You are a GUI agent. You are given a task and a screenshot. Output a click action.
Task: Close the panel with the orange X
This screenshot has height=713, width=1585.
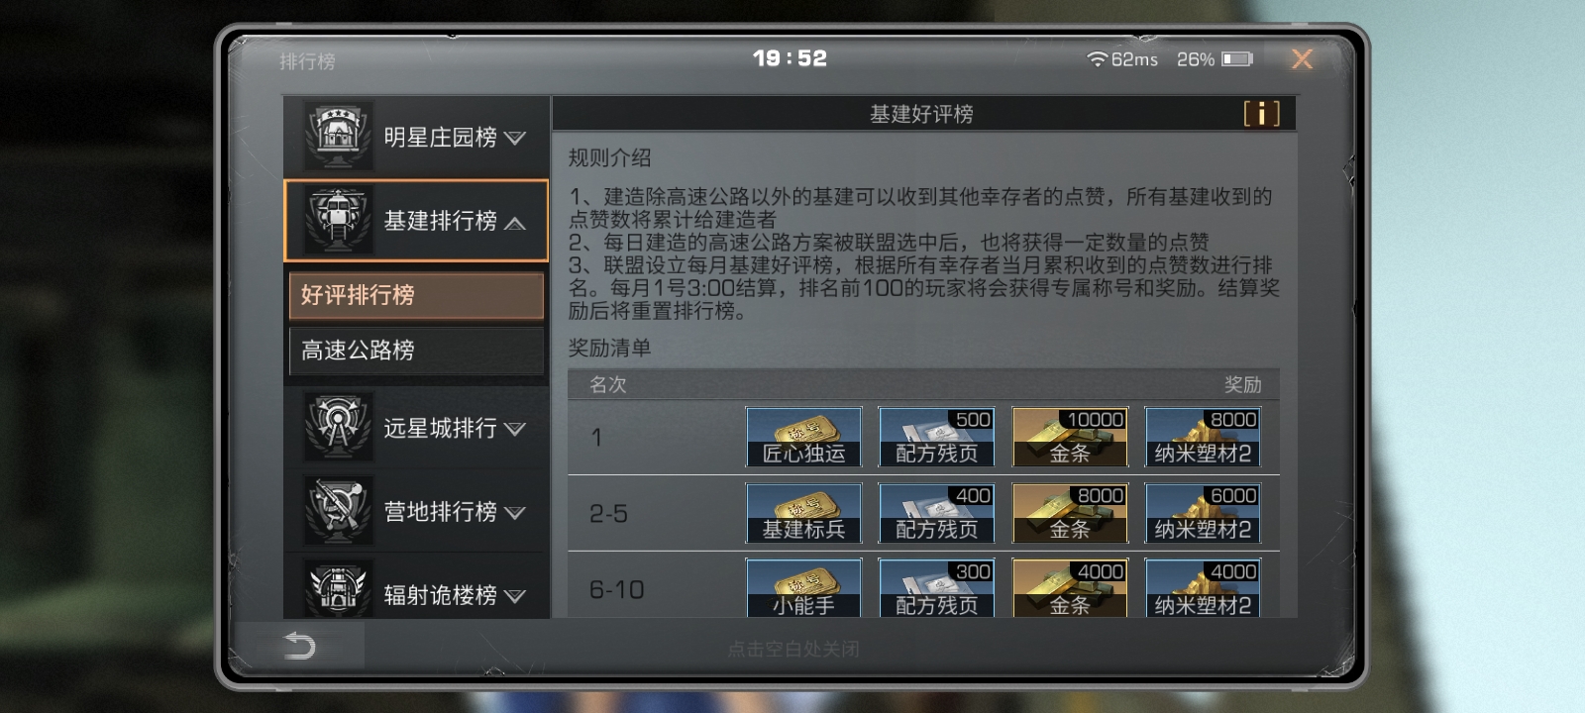[x=1302, y=59]
